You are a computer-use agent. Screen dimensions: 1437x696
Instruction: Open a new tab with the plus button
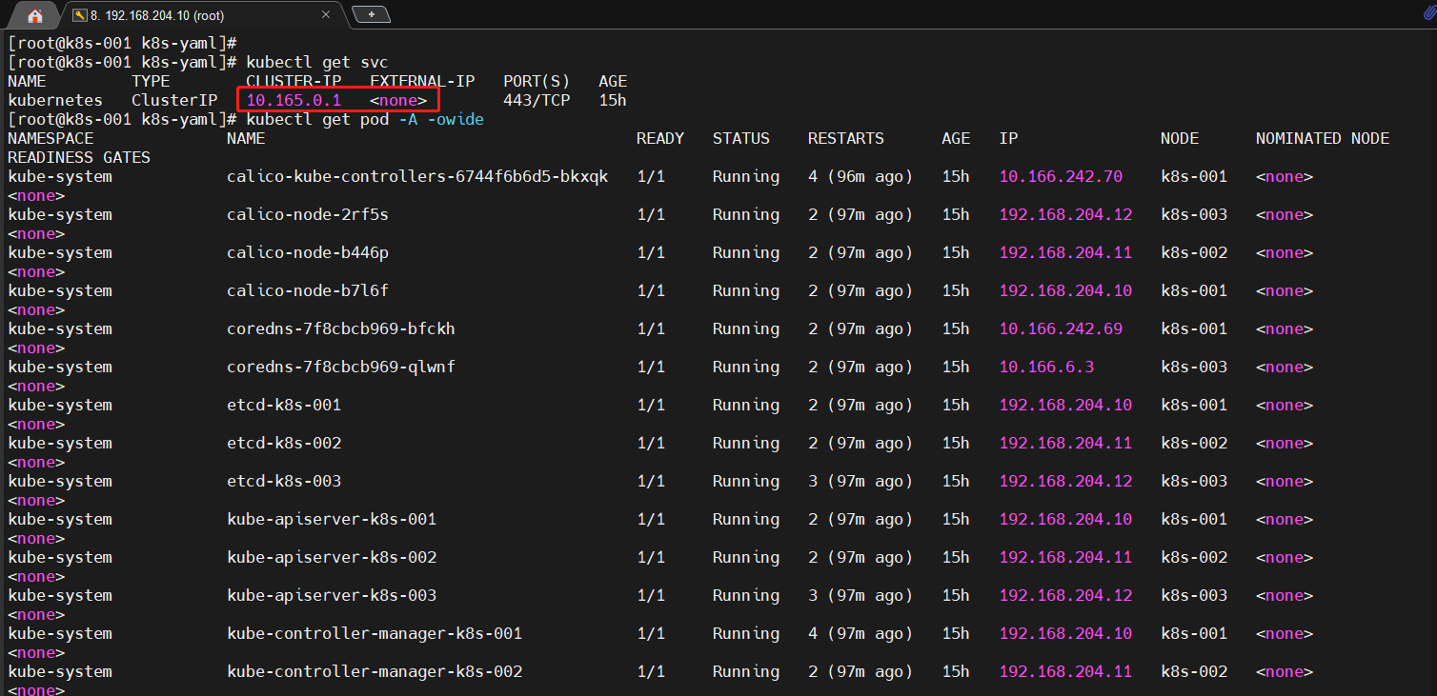point(372,14)
